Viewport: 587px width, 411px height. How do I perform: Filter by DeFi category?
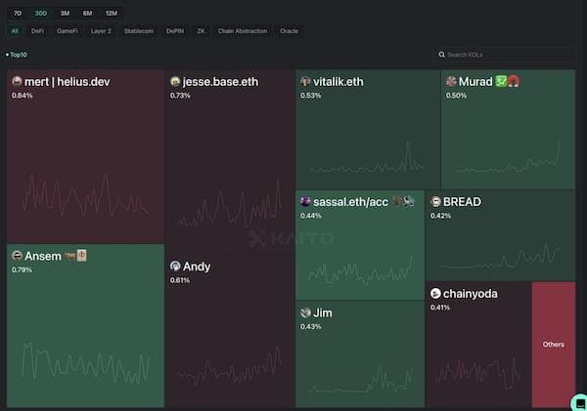point(37,31)
